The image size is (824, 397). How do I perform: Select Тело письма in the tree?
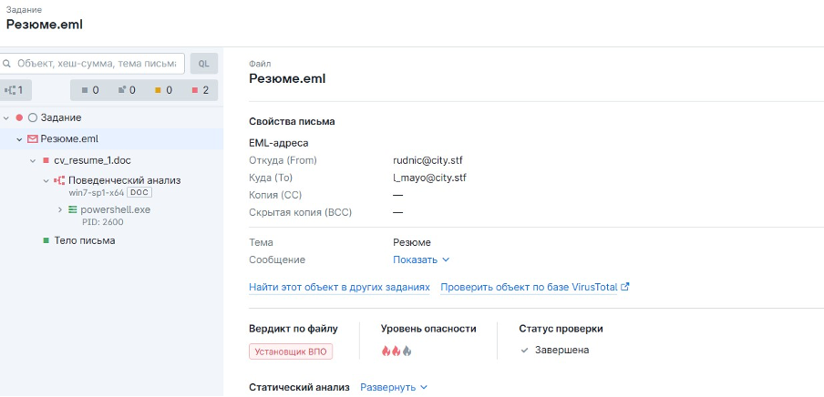[x=85, y=240]
